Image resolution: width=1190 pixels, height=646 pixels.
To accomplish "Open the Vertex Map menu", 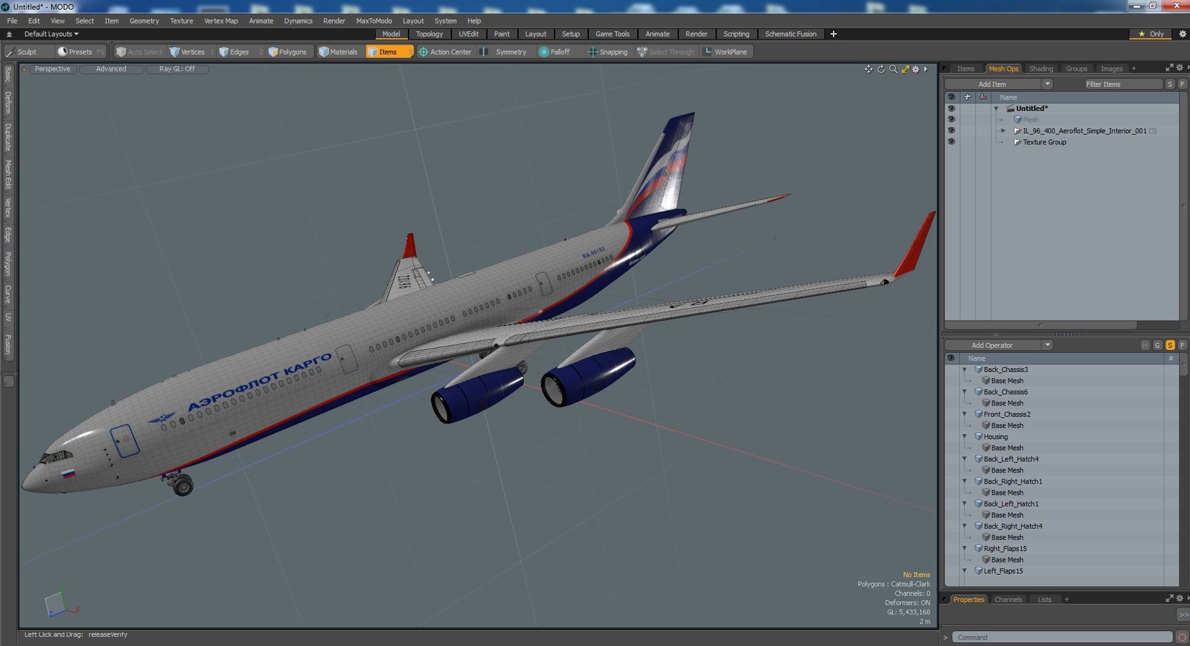I will [x=221, y=21].
